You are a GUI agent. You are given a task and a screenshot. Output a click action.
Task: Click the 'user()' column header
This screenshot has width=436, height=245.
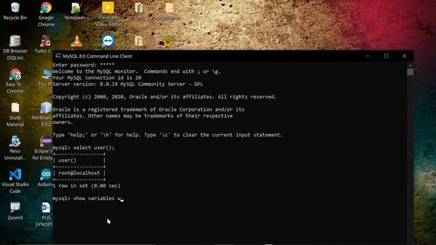pyautogui.click(x=67, y=161)
